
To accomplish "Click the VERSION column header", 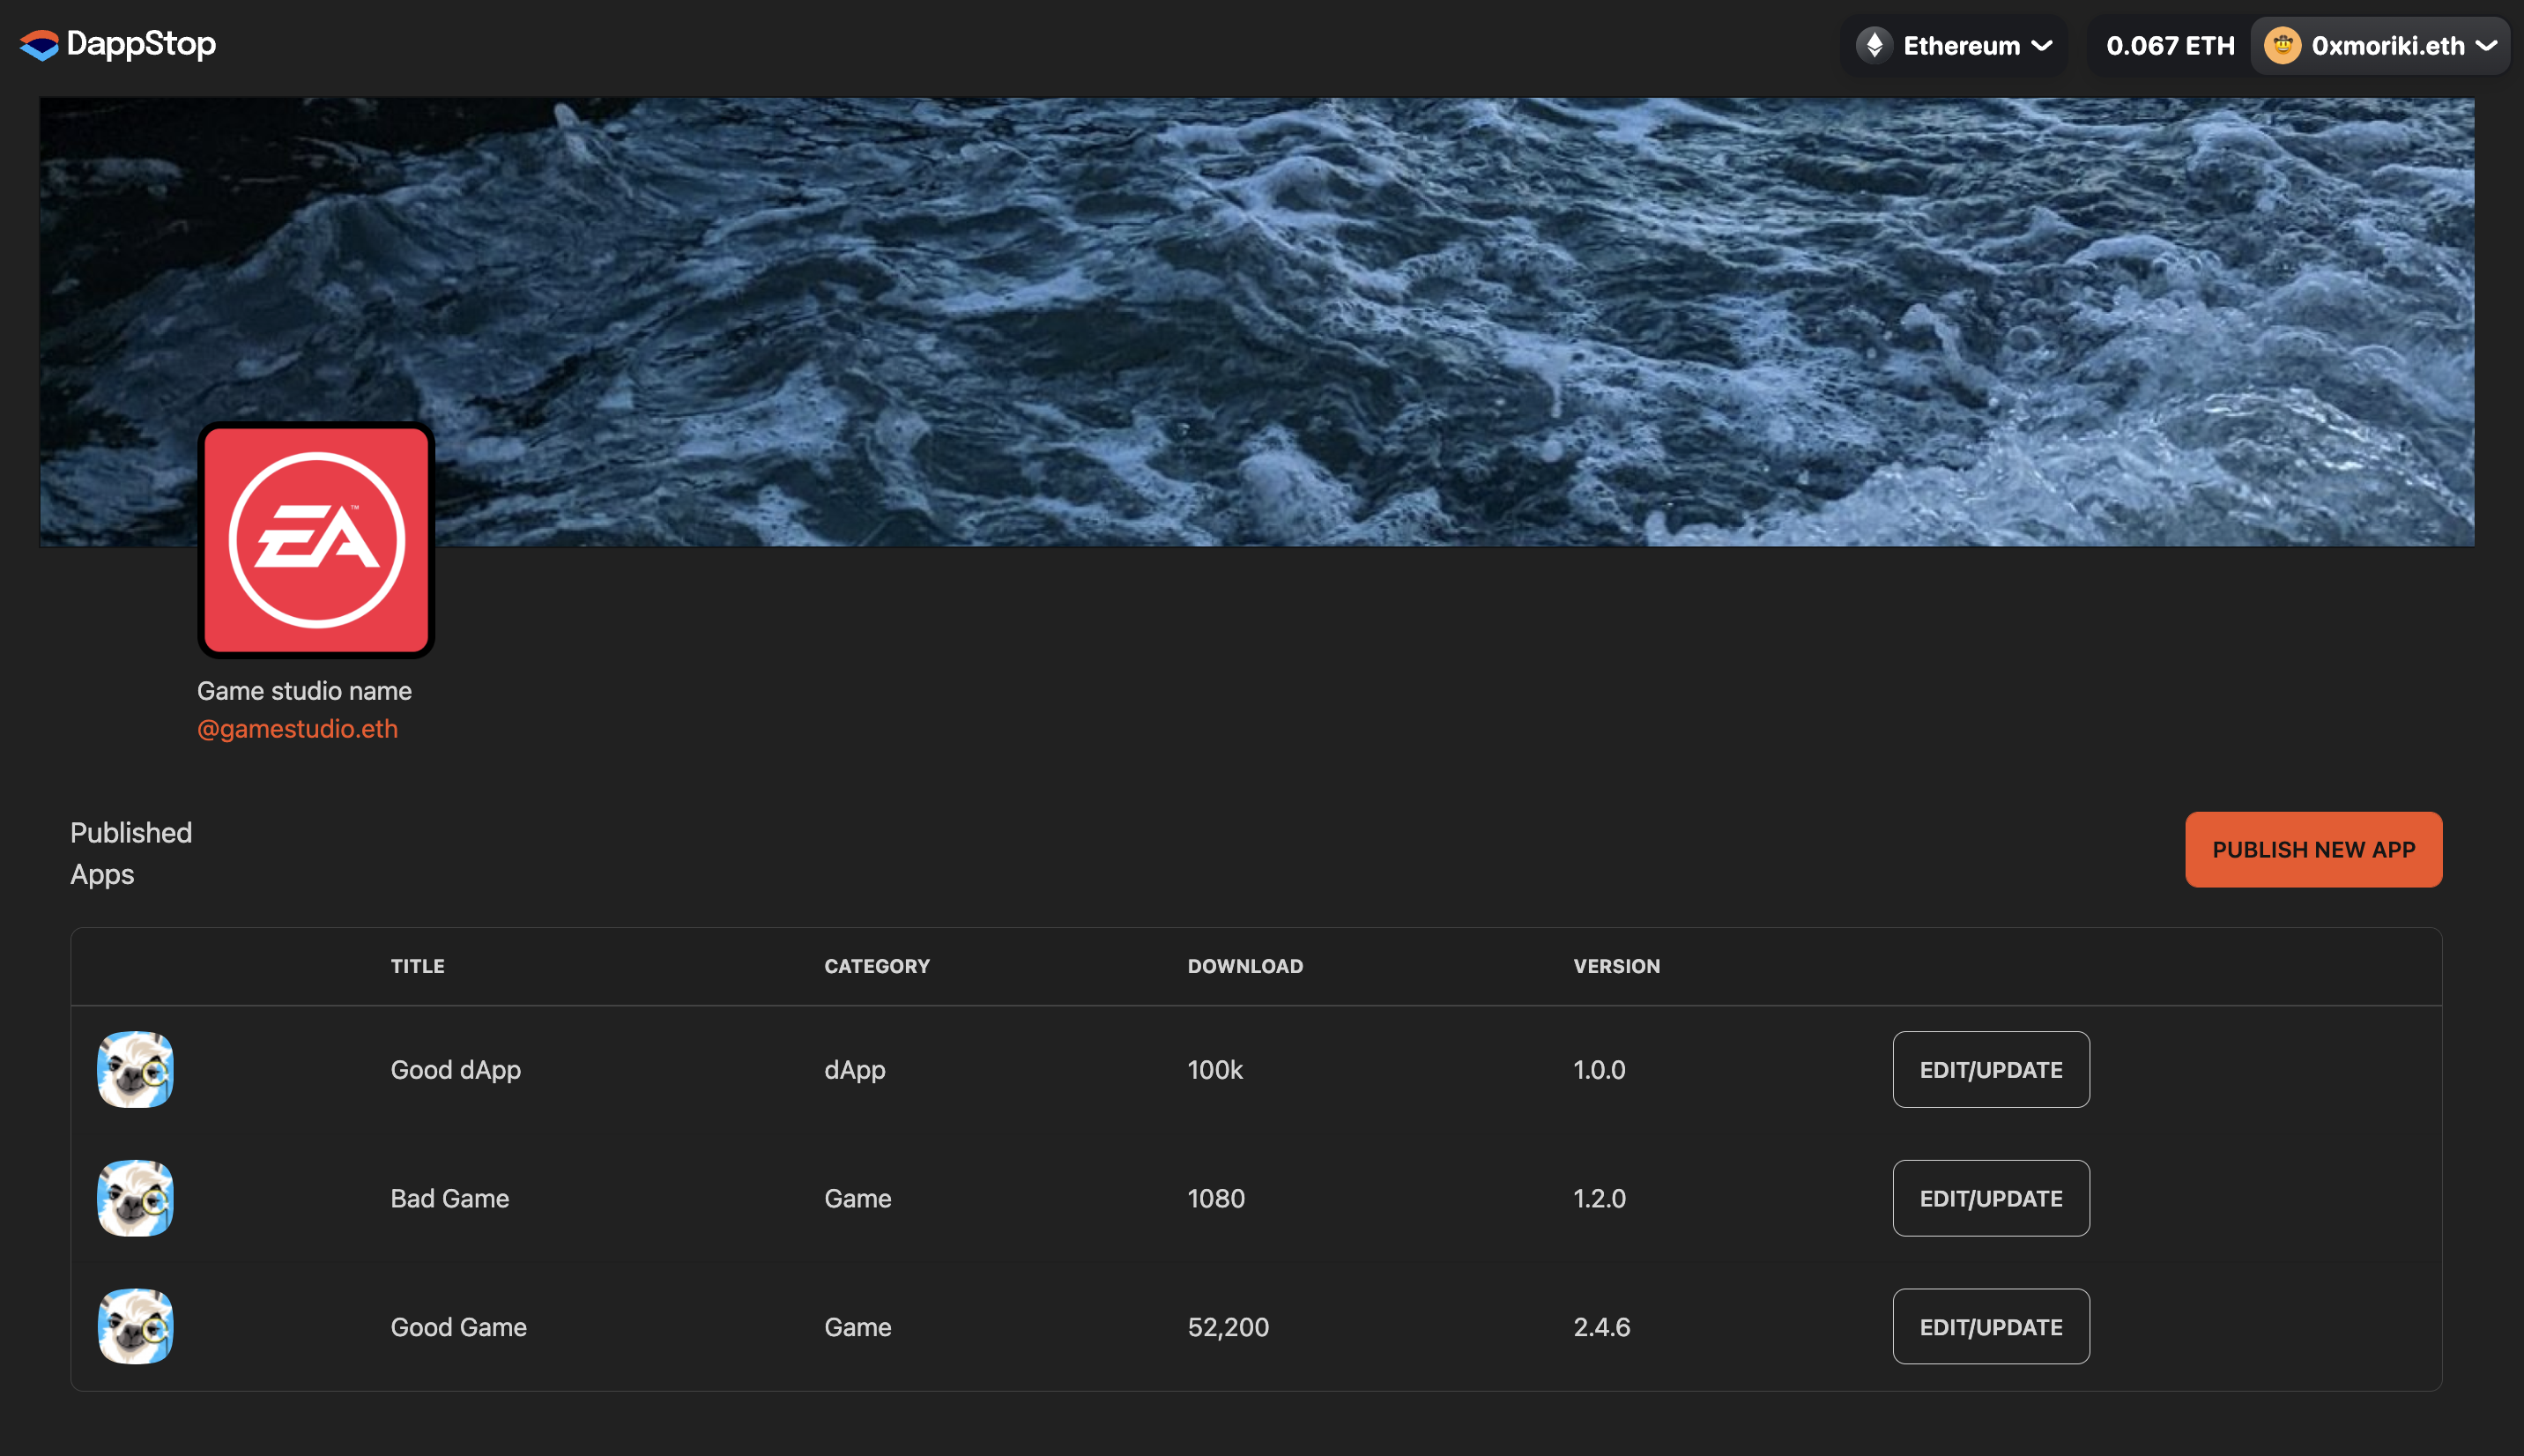I will pyautogui.click(x=1616, y=966).
